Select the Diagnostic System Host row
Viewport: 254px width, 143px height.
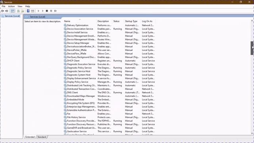[110, 75]
